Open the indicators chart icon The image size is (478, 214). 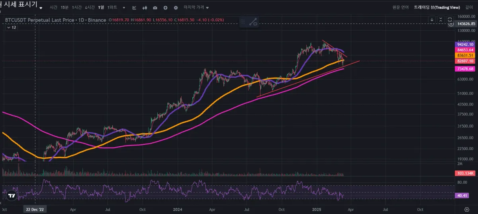point(134,8)
